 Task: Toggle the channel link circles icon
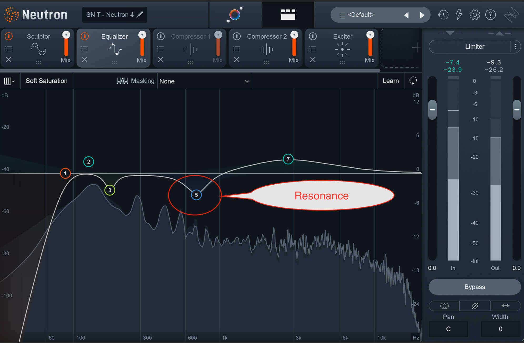[x=444, y=306]
